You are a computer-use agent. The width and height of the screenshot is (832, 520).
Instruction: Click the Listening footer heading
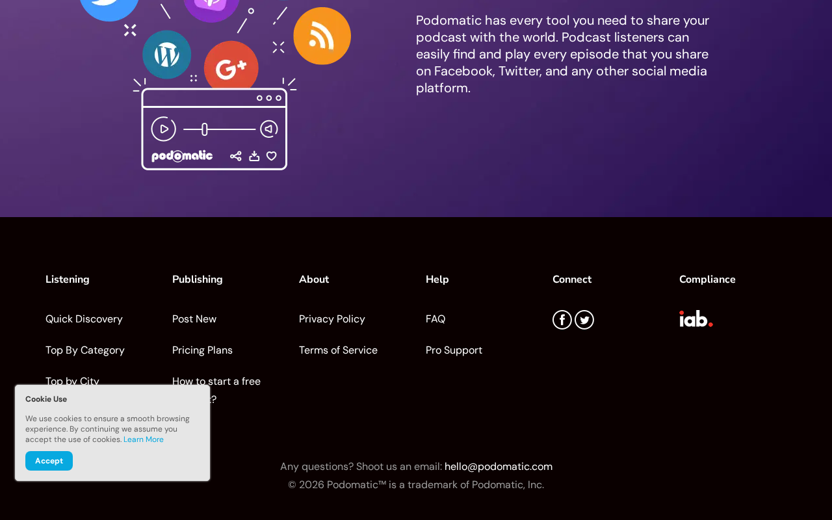click(x=68, y=279)
